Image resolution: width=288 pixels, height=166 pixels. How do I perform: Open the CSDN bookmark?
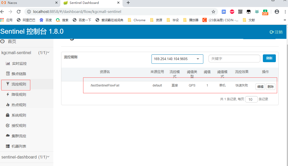coord(220,20)
